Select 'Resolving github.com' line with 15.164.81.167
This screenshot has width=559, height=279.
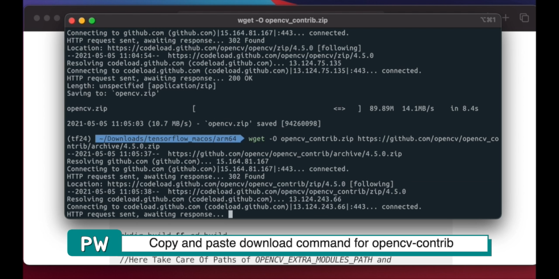point(168,161)
